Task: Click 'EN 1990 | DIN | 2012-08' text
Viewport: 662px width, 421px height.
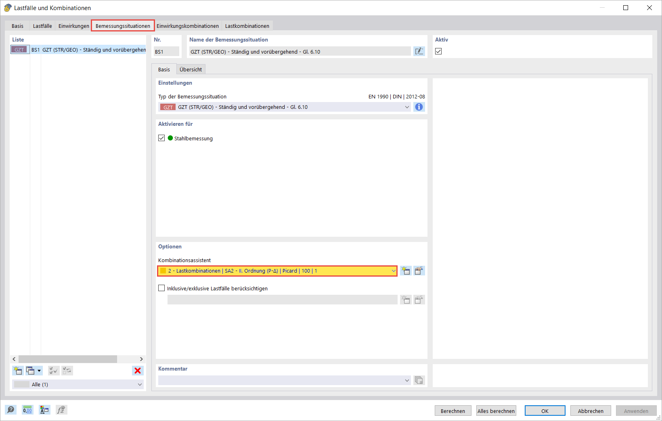Action: tap(396, 96)
